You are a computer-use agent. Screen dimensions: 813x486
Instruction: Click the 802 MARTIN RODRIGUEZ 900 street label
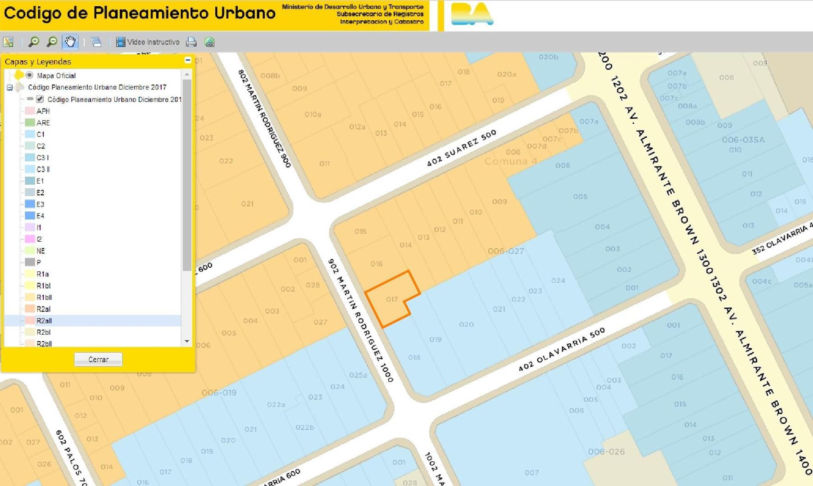tap(264, 118)
